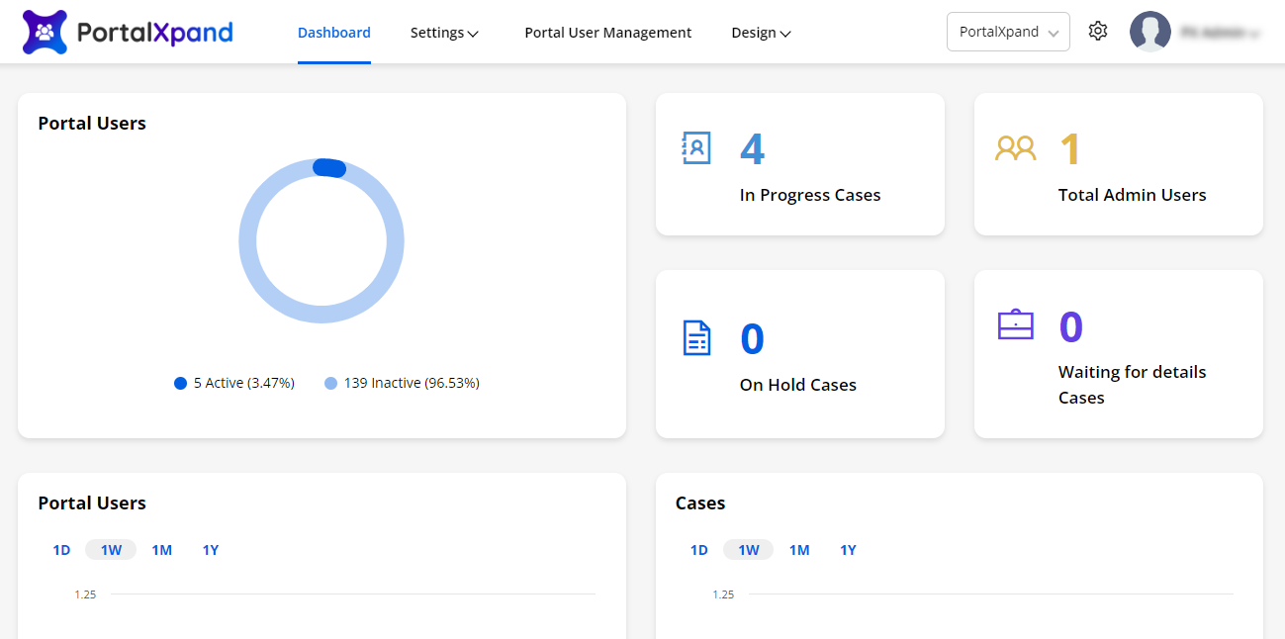Select 1D range for Portal Users chart

point(61,550)
